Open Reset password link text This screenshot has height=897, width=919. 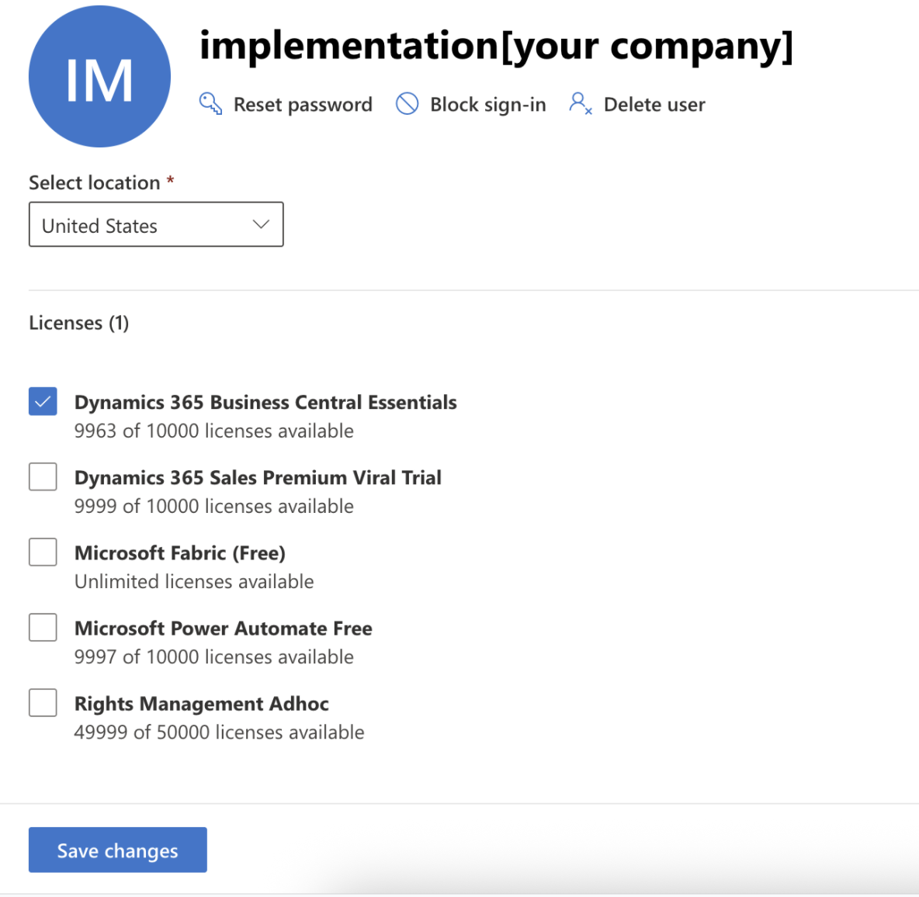pos(303,104)
